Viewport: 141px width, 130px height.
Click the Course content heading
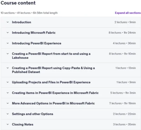[18, 3]
